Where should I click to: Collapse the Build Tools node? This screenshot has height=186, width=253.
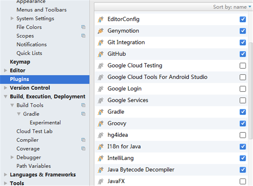12,105
